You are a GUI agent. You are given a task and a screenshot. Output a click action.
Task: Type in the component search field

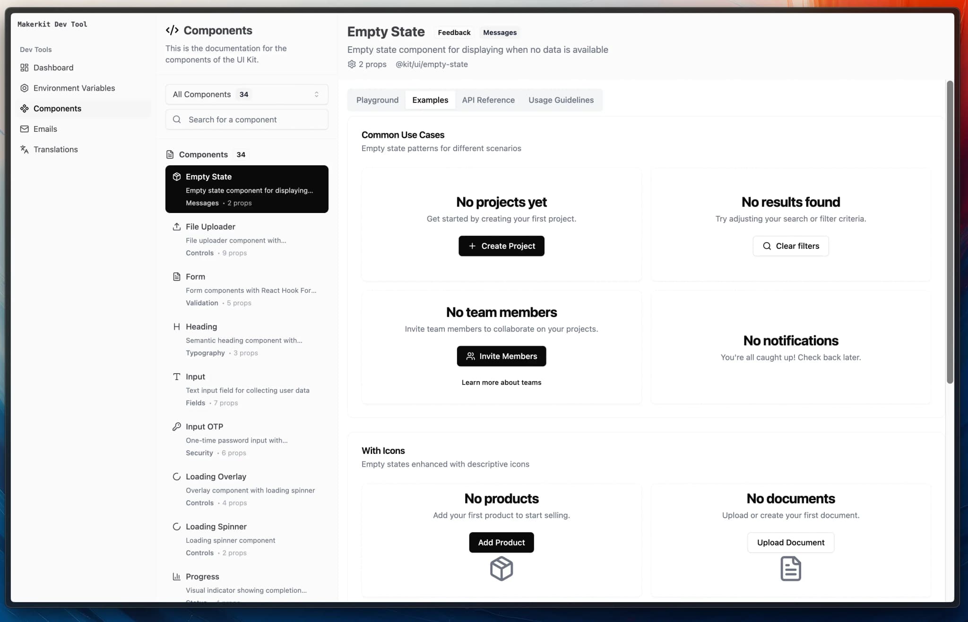[246, 119]
